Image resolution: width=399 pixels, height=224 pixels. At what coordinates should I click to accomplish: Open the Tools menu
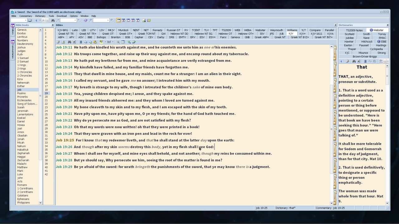(51, 16)
